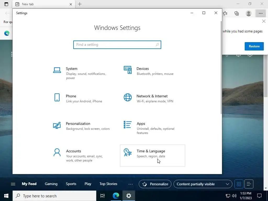Click the taskbar Type here to search box

pyautogui.click(x=54, y=196)
